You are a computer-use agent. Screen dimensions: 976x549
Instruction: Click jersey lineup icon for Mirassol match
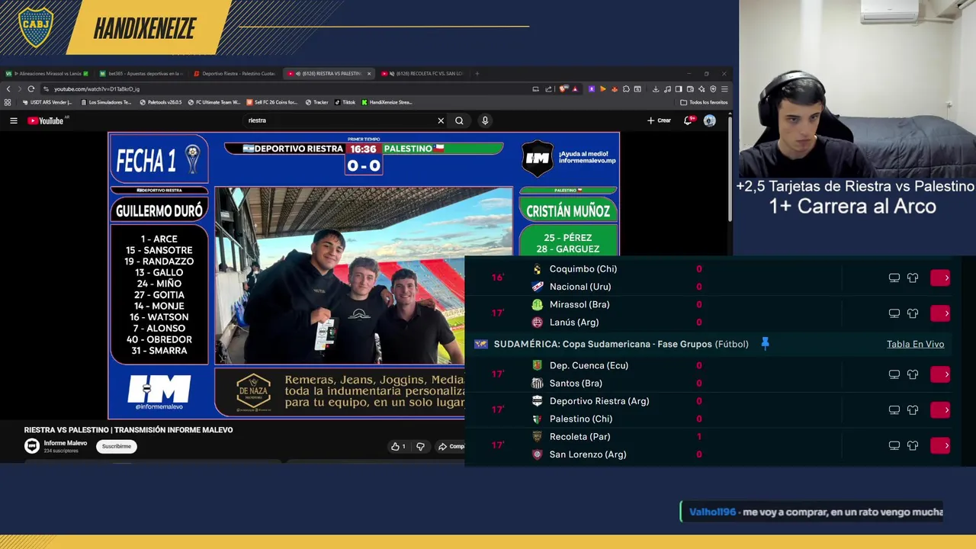click(x=913, y=313)
